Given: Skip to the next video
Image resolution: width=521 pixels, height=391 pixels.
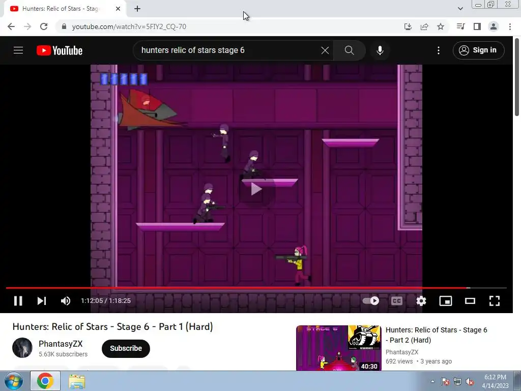Looking at the screenshot, I should click(42, 301).
